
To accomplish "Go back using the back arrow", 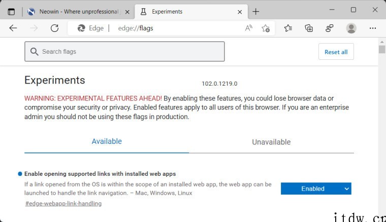I will (x=13, y=28).
